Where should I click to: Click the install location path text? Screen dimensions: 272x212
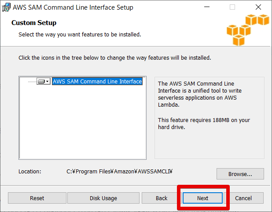coord(119,172)
